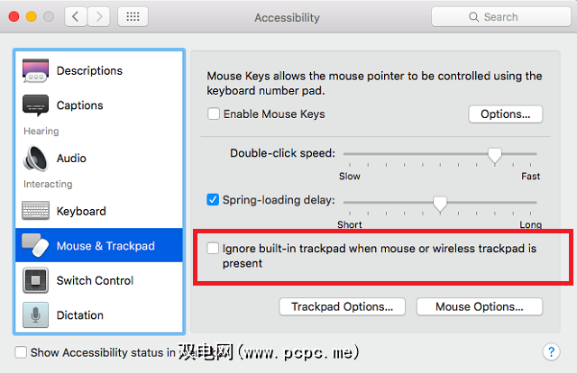Click the Trackpad Options button
Viewport: 577px width, 373px height.
[342, 306]
